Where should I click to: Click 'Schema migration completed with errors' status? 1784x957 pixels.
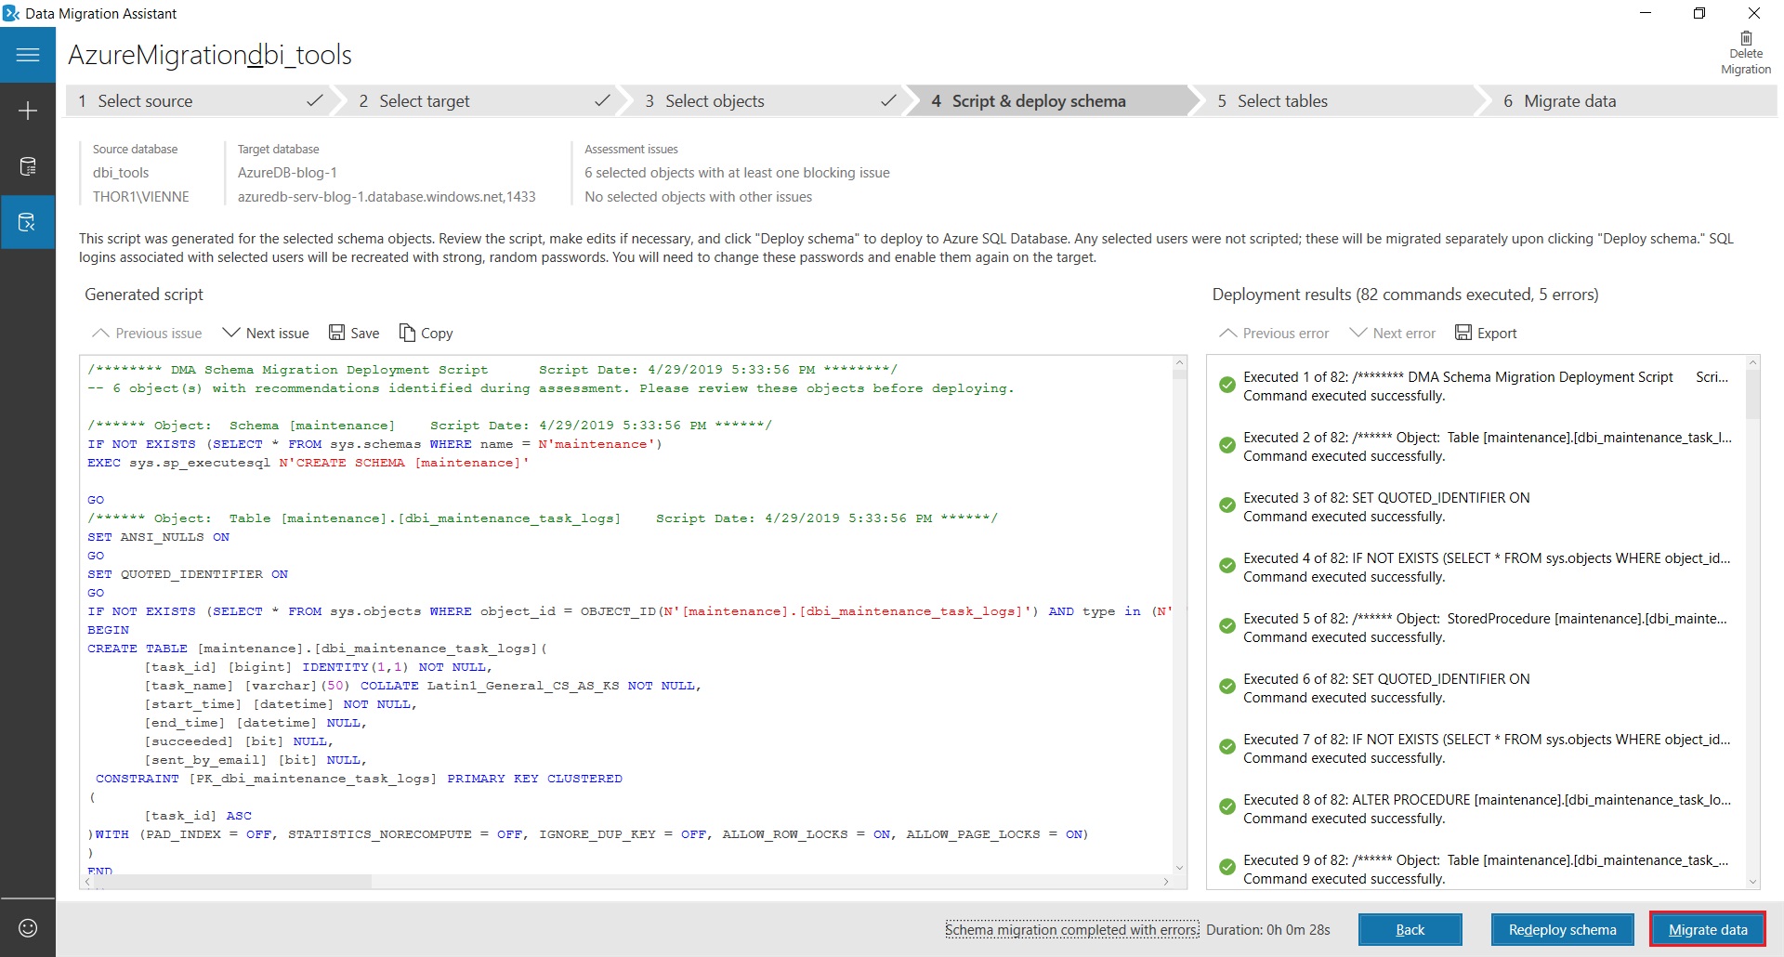pyautogui.click(x=1071, y=929)
